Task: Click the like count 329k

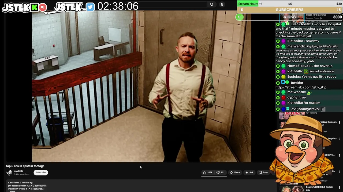Action: pos(210,173)
